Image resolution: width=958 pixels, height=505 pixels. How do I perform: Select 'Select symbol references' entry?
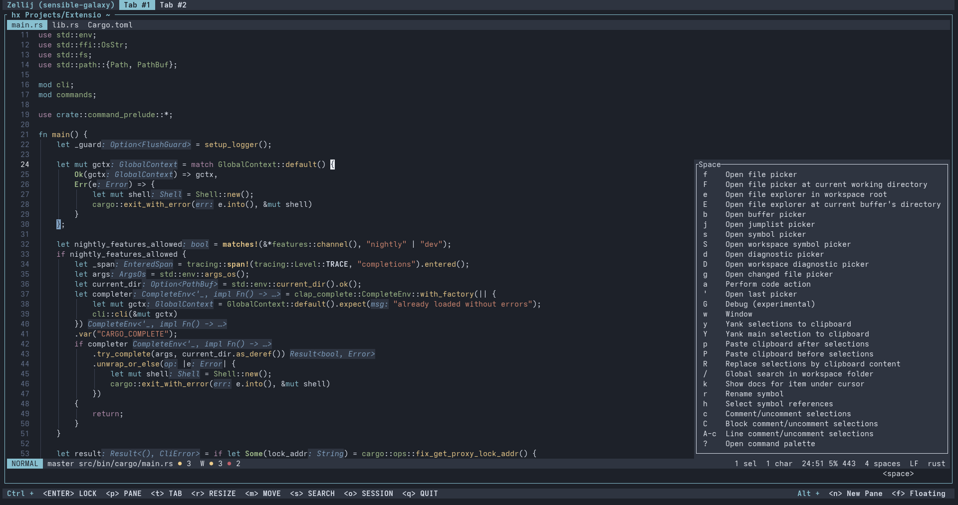tap(822, 404)
